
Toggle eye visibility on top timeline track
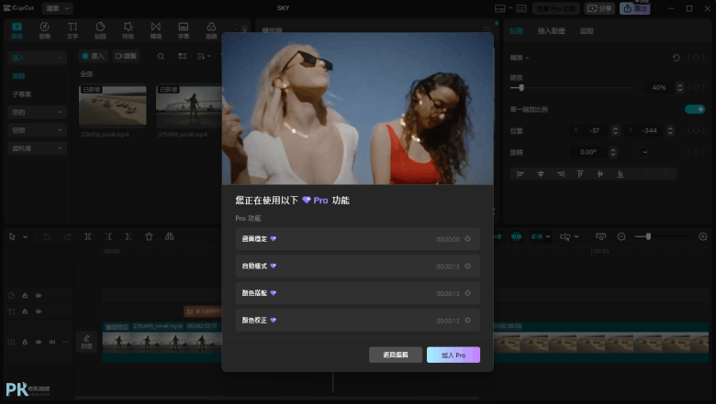39,296
